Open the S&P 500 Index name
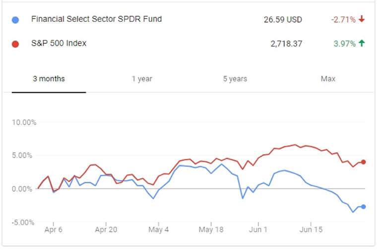This screenshot has height=250, width=377. point(59,43)
